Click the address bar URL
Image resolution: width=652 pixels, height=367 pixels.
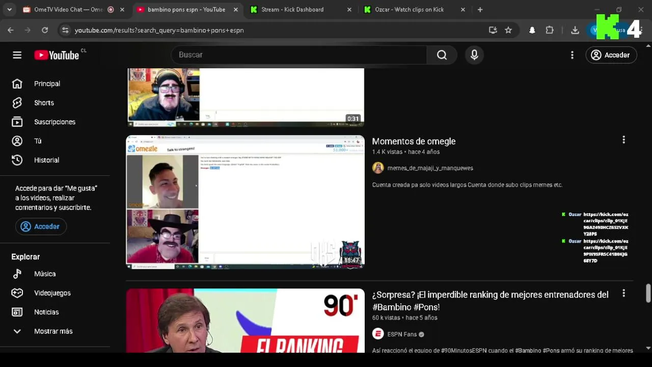tap(159, 30)
